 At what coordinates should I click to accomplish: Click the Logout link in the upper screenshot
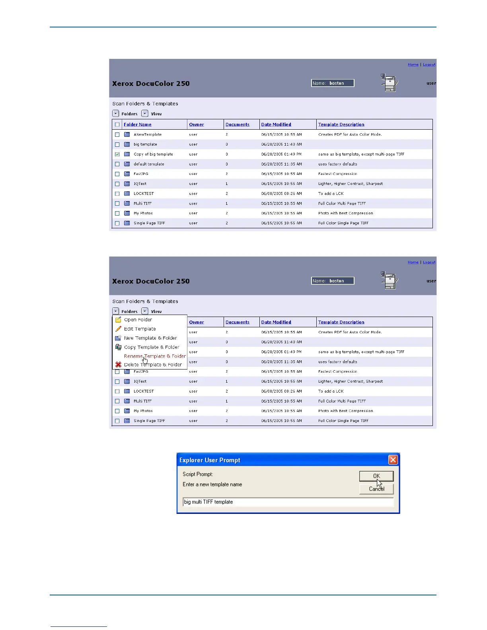[x=429, y=64]
